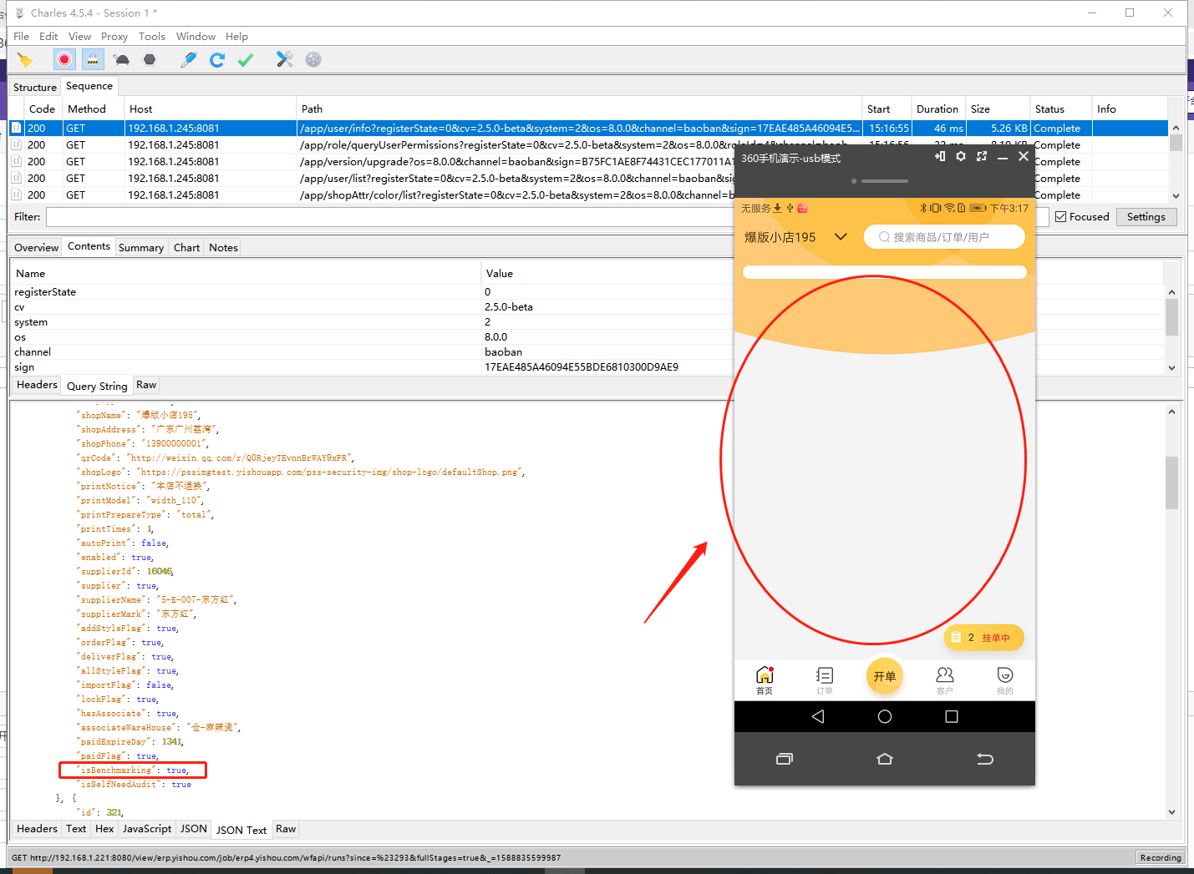Toggle the Focused checkbox
This screenshot has height=874, width=1194.
tap(1061, 217)
